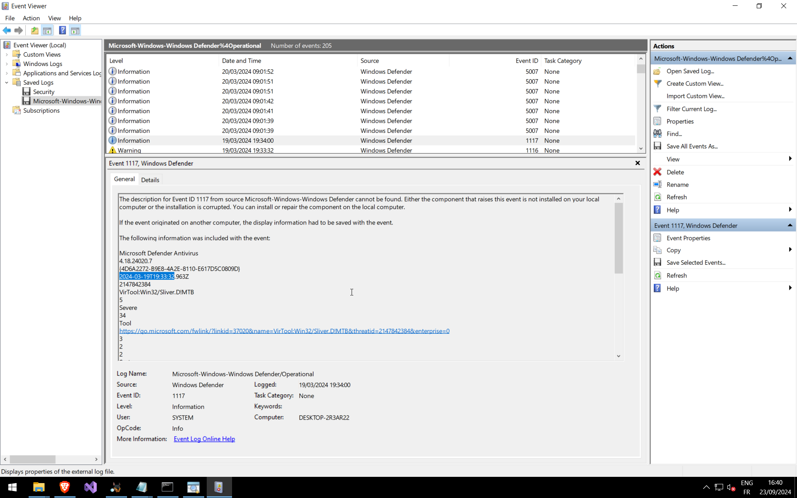Click the Forward arrow toolbar icon
This screenshot has height=498, width=797.
[19, 30]
